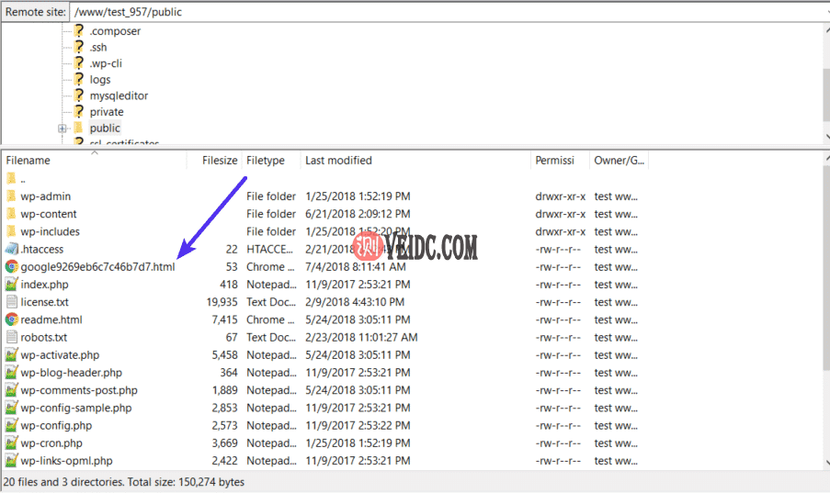The height and width of the screenshot is (493, 830).
Task: Select the wp-cron.php file name
Action: point(51,443)
